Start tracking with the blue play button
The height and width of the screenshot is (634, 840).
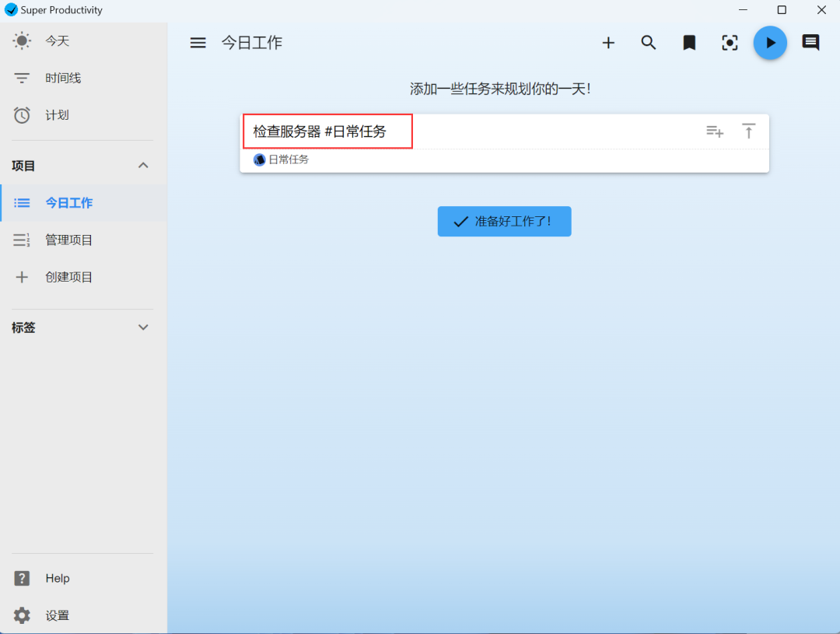click(x=770, y=43)
